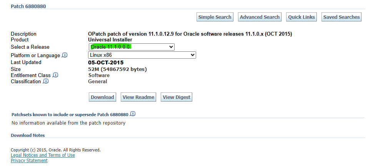Click the 52M (54867592 bytes) size value

pyautogui.click(x=118, y=69)
